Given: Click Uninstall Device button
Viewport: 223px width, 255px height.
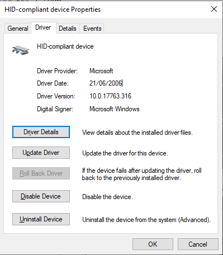Looking at the screenshot, I should coord(41,219).
